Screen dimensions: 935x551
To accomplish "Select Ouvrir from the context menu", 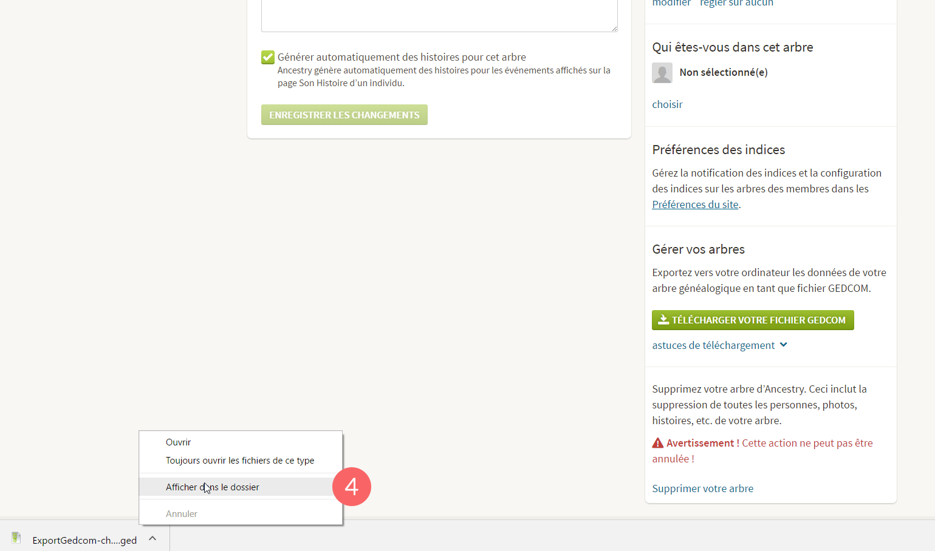I will pos(179,442).
